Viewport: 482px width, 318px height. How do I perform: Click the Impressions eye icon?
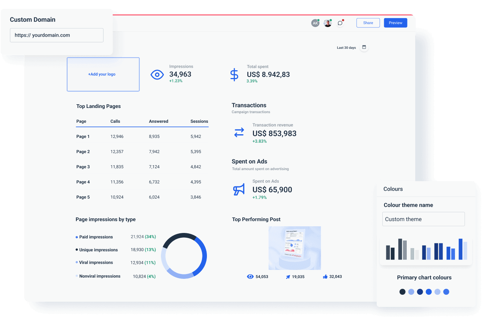[157, 74]
